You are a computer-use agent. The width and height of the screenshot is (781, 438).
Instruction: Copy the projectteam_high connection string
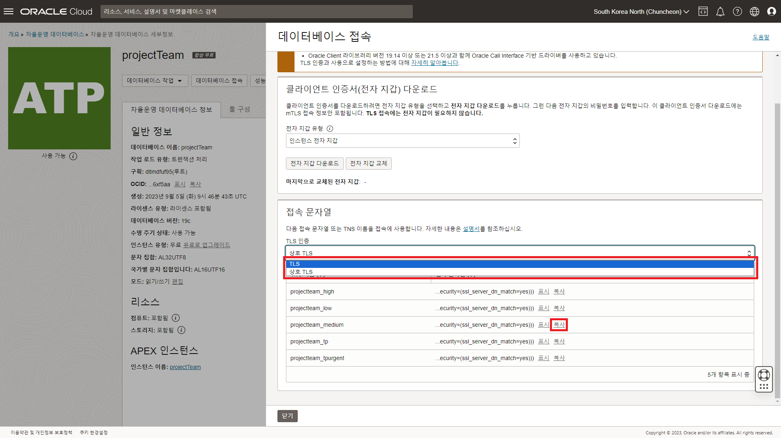[x=559, y=291]
